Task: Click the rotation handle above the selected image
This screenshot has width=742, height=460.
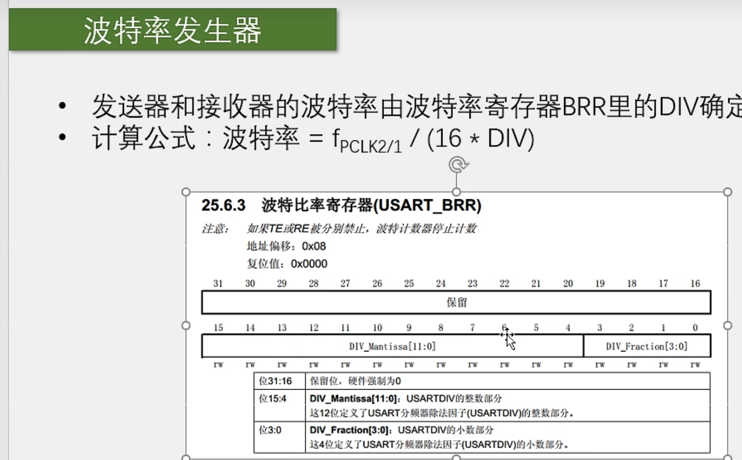Action: [458, 165]
